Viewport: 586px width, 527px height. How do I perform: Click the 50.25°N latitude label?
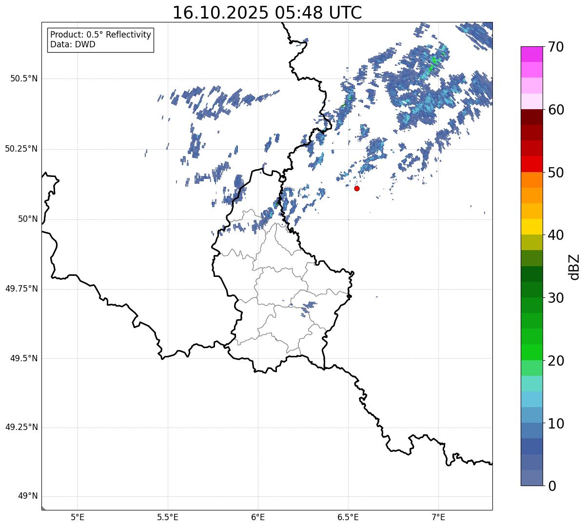tap(21, 149)
